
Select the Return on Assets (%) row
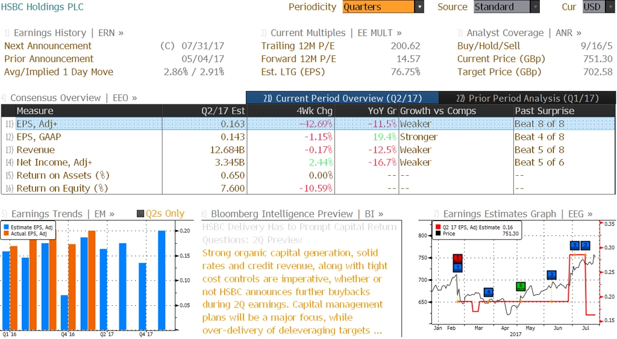(308, 175)
